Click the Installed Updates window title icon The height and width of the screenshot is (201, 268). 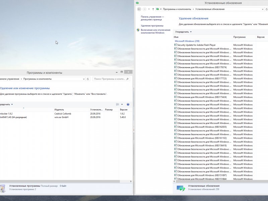137,3
